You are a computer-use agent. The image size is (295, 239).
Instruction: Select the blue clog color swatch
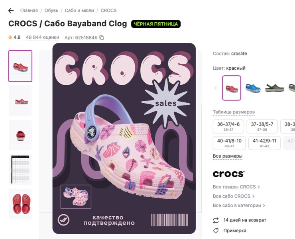point(253,88)
